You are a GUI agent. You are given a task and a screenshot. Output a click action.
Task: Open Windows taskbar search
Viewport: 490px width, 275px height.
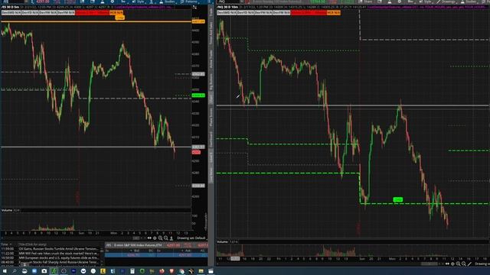point(15,271)
